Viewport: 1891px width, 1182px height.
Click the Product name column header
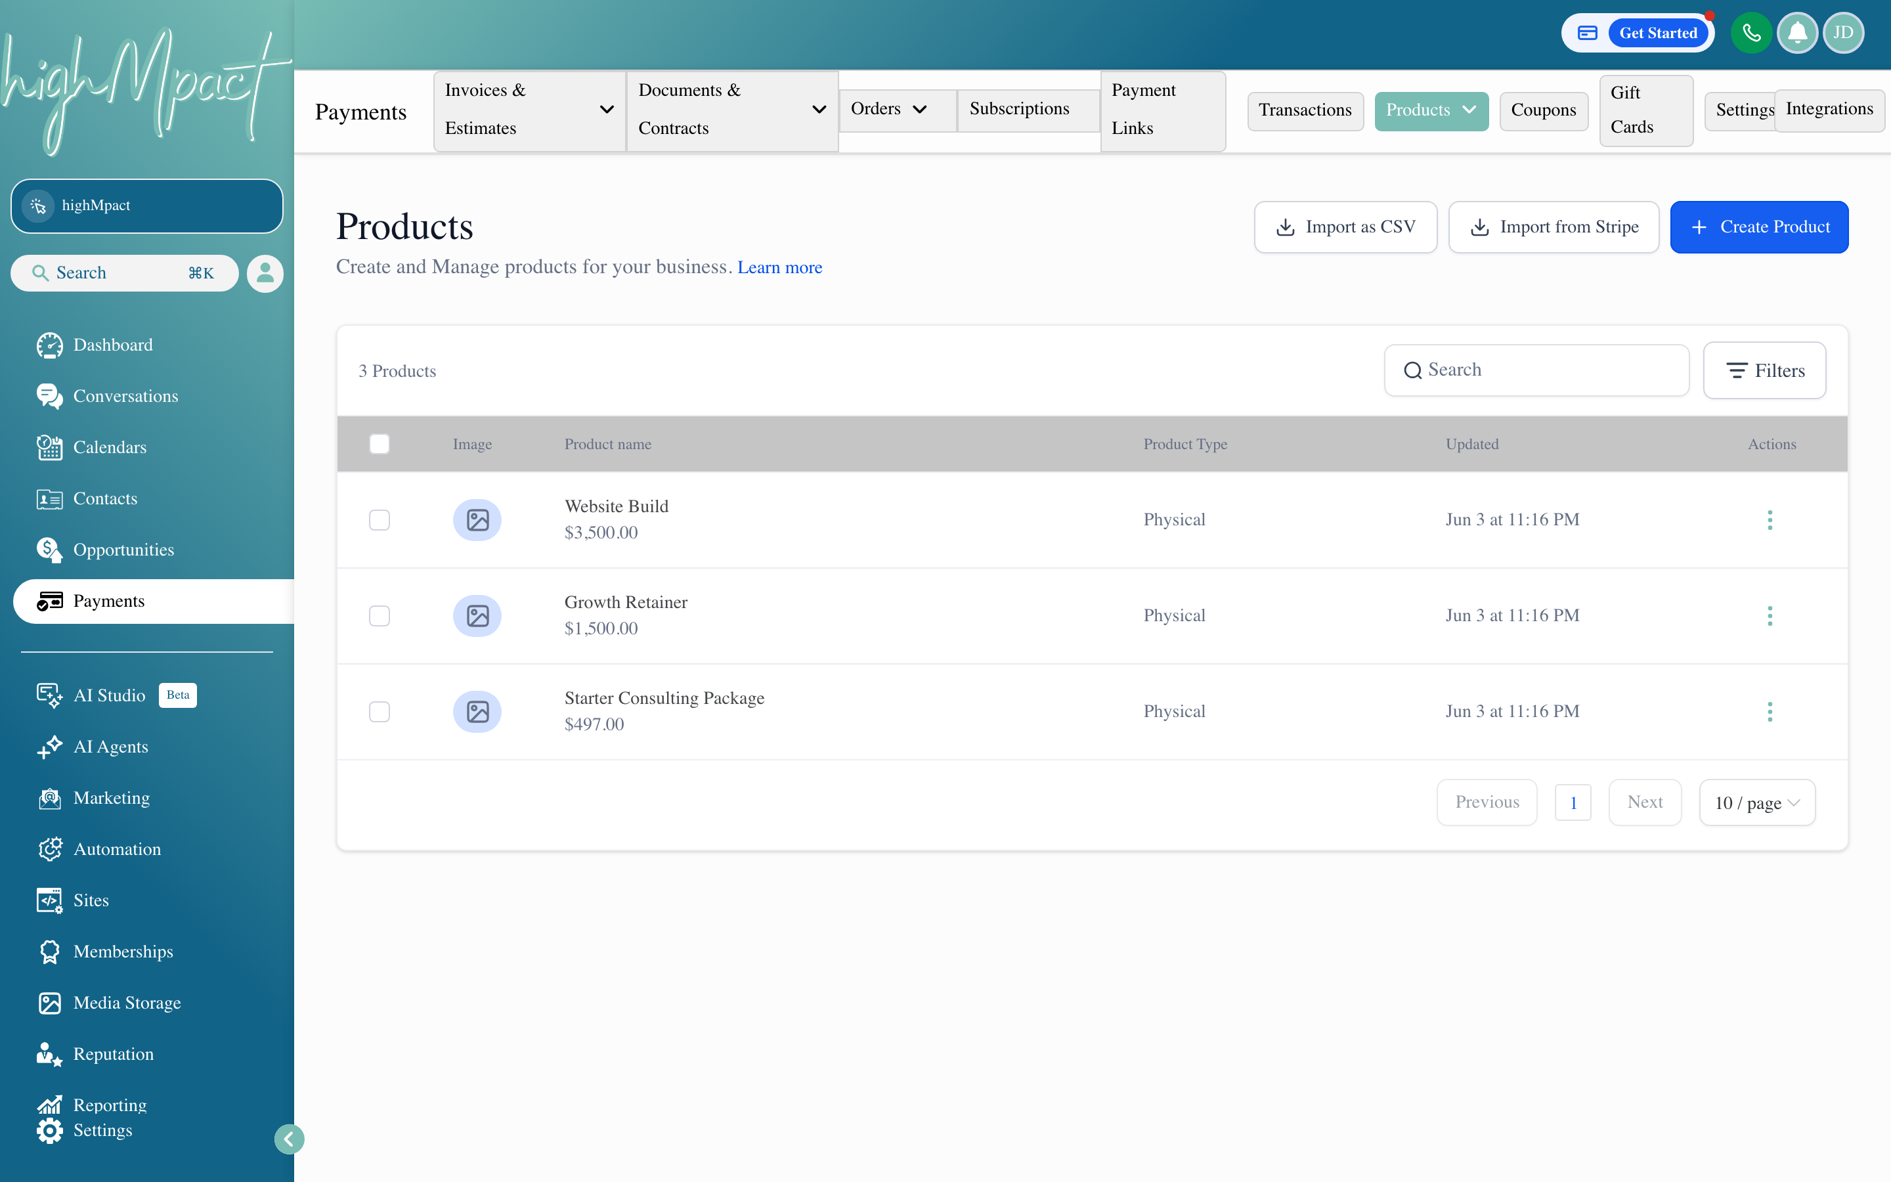[x=607, y=444]
